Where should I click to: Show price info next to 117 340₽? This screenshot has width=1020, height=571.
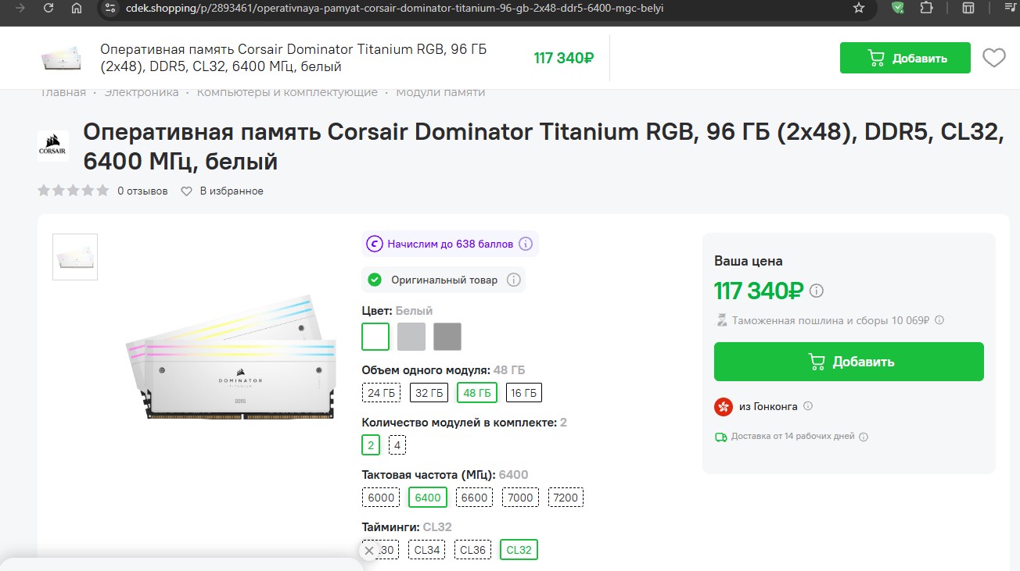click(x=817, y=291)
